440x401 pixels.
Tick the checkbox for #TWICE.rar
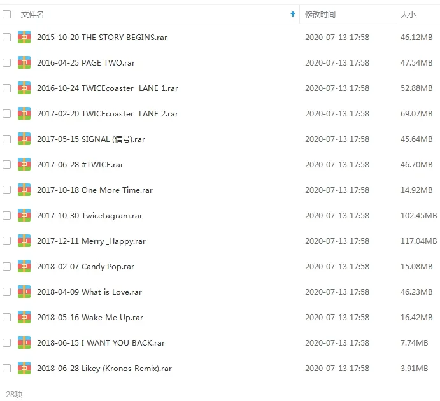(x=7, y=165)
